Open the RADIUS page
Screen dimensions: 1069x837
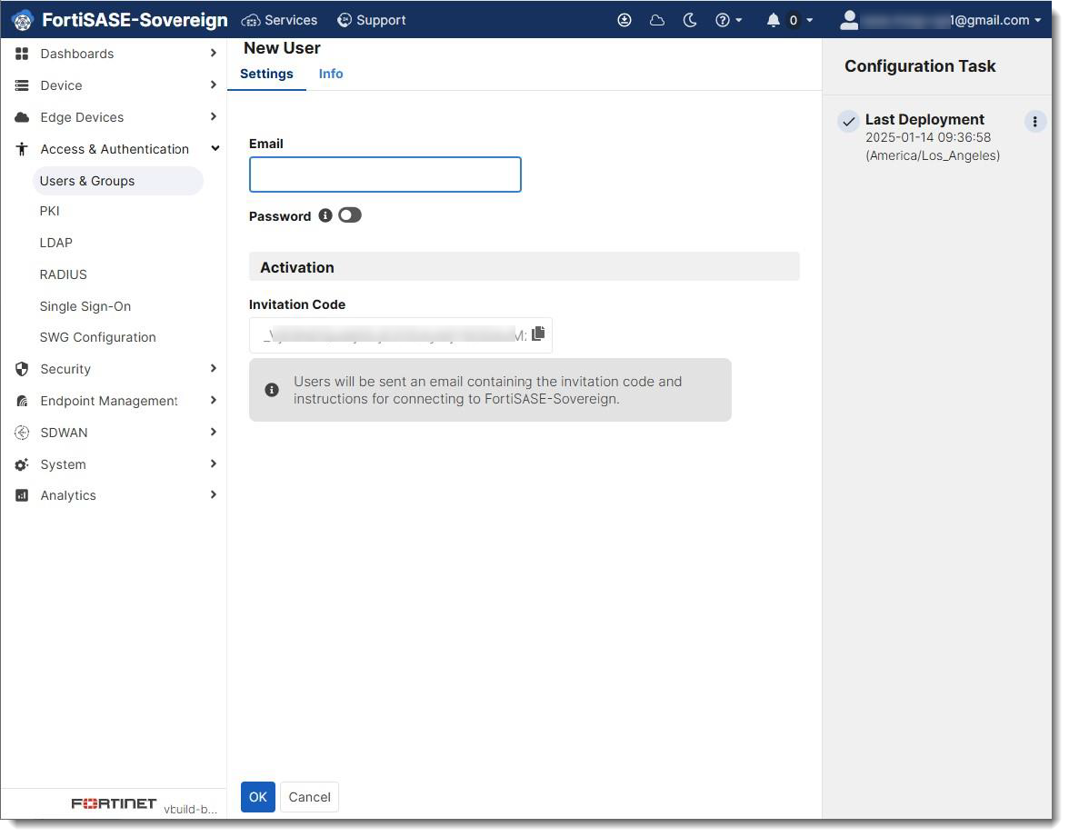click(x=64, y=274)
